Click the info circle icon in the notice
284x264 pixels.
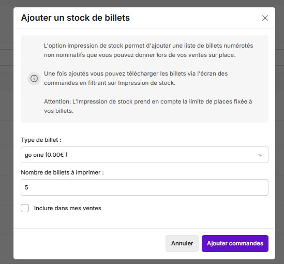coord(34,79)
